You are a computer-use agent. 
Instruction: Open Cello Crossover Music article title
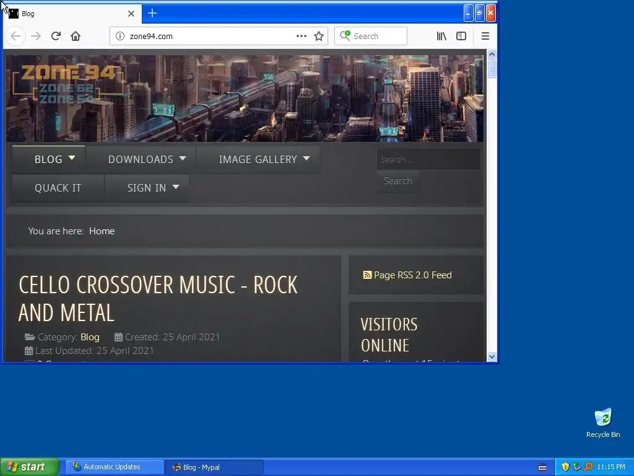coord(158,299)
